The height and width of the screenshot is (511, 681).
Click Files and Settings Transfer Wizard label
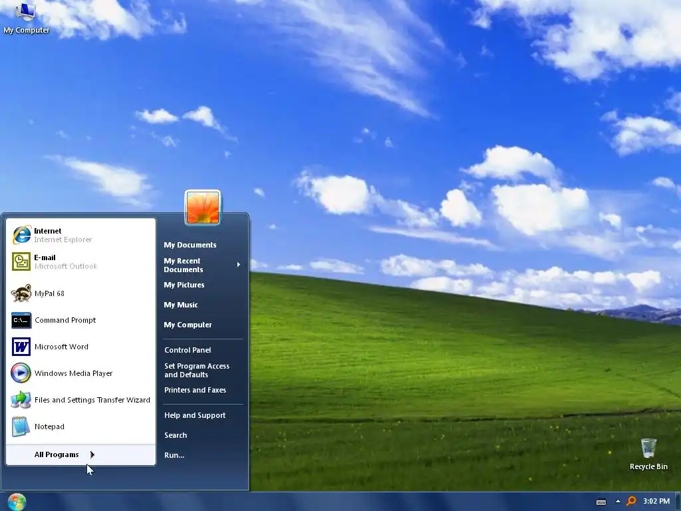(x=92, y=400)
